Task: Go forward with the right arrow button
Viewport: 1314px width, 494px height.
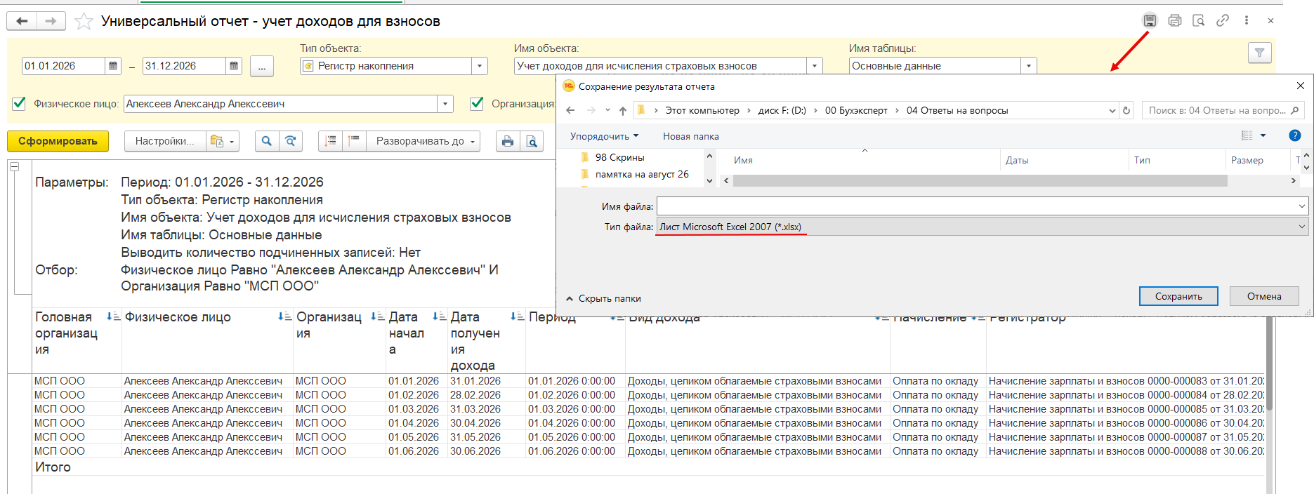Action: (x=51, y=21)
